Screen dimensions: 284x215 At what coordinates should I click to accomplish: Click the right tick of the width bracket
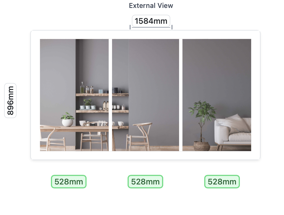tap(172, 27)
